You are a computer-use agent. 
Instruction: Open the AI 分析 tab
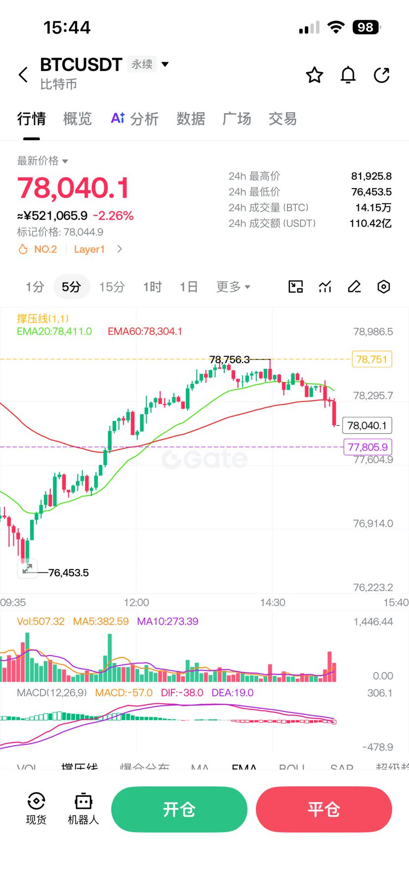[x=134, y=119]
